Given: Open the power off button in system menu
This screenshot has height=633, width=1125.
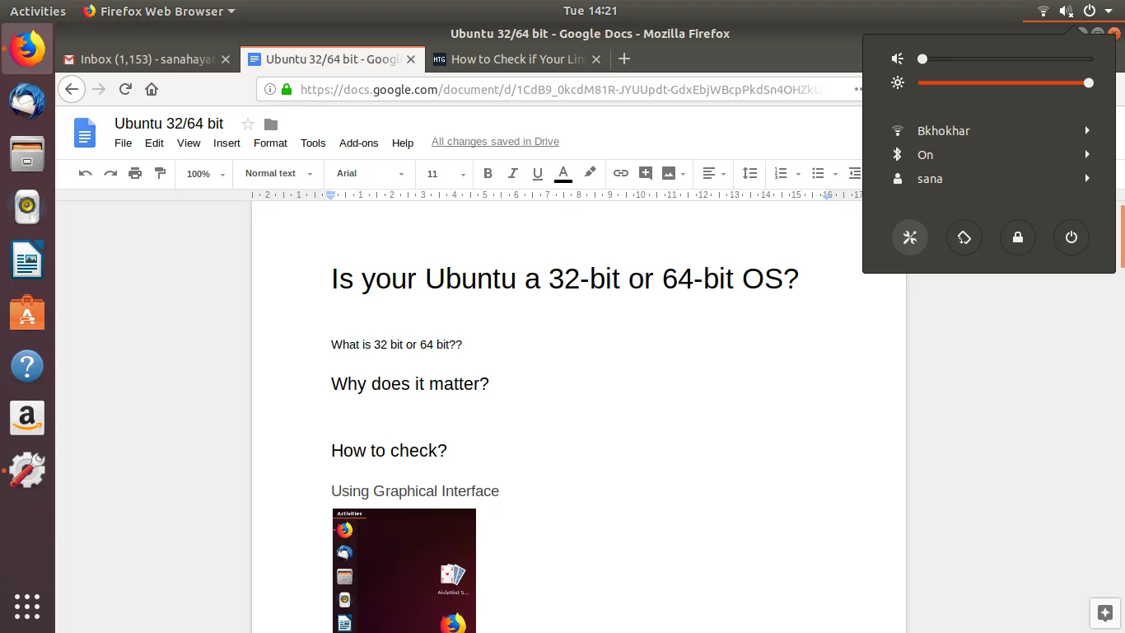Looking at the screenshot, I should 1071,237.
